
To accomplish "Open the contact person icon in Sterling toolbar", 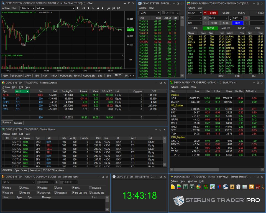I will (232, 187).
